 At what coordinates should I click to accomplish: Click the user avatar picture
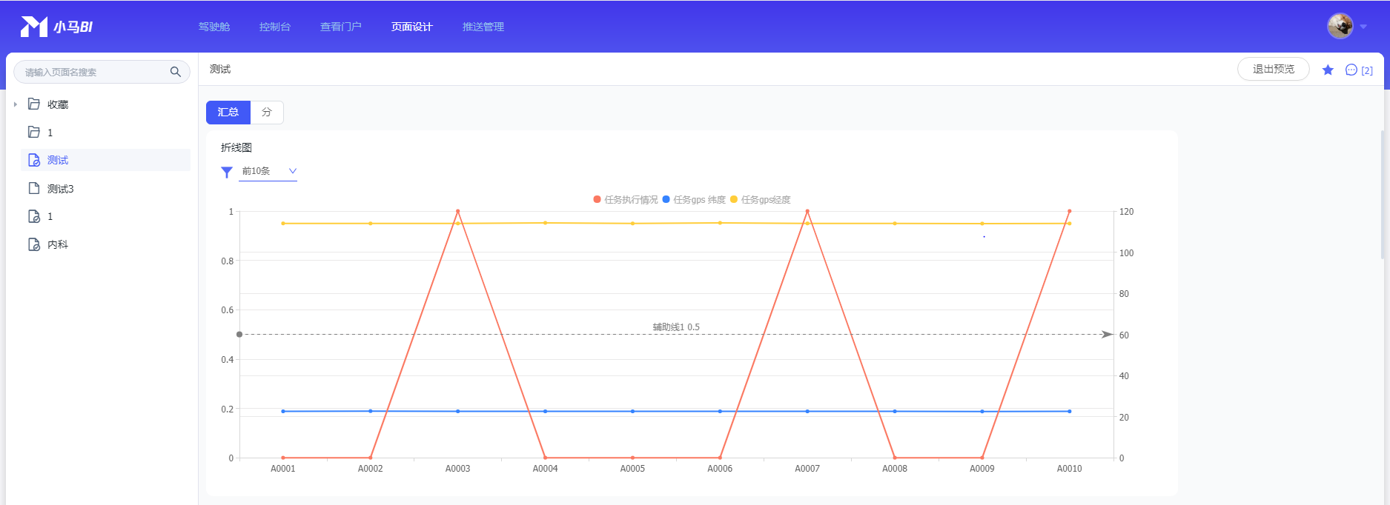[1340, 26]
